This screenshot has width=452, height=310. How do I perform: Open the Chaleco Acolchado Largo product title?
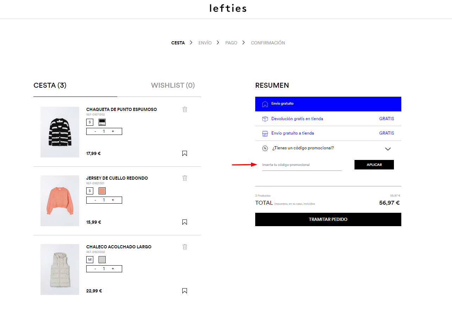[x=119, y=247]
